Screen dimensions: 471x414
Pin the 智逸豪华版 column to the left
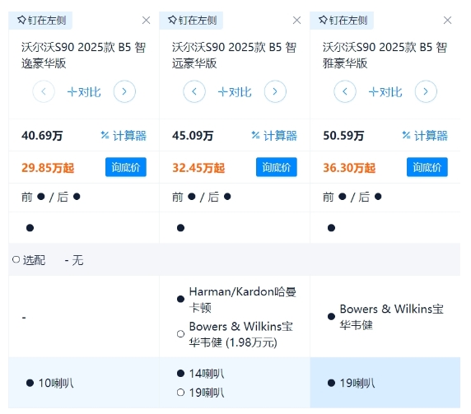click(x=40, y=21)
